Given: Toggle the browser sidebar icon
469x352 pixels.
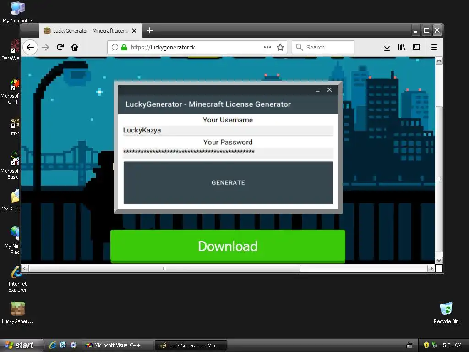Looking at the screenshot, I should point(416,47).
